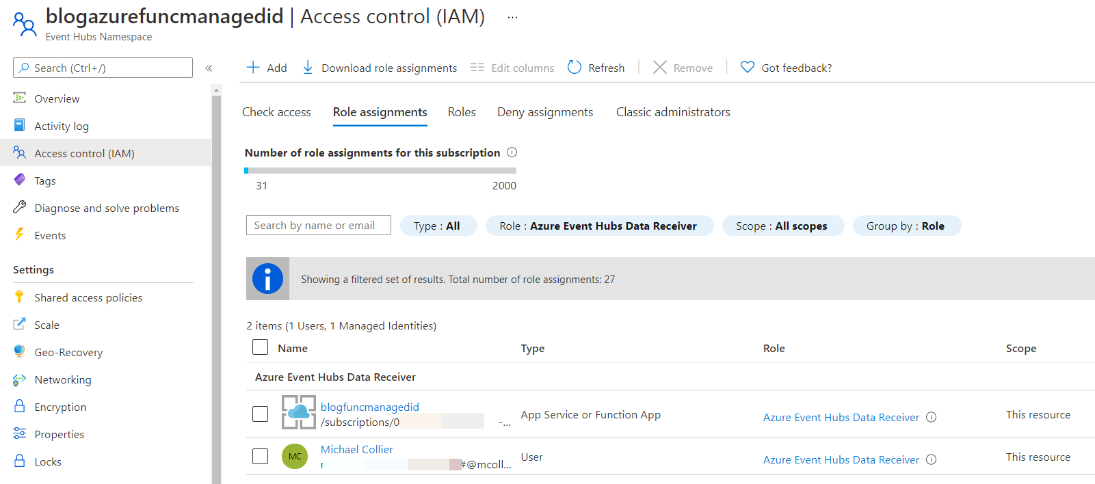Click the Refresh circular arrow icon
Viewport: 1095px width, 484px height.
pyautogui.click(x=575, y=67)
